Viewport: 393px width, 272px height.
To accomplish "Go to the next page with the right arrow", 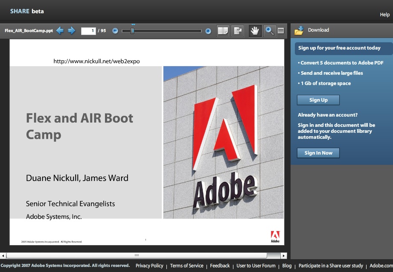I will 71,31.
